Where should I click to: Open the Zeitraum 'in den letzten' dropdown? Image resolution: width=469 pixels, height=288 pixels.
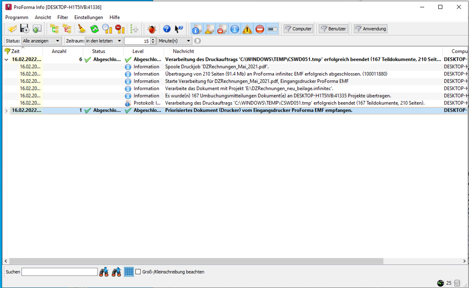pos(103,41)
